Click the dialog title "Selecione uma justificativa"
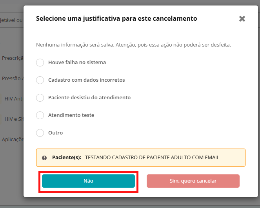Viewport: 260px width, 208px height. 116,18
